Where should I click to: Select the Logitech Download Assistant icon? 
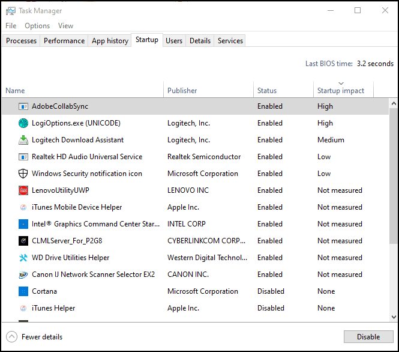point(23,140)
